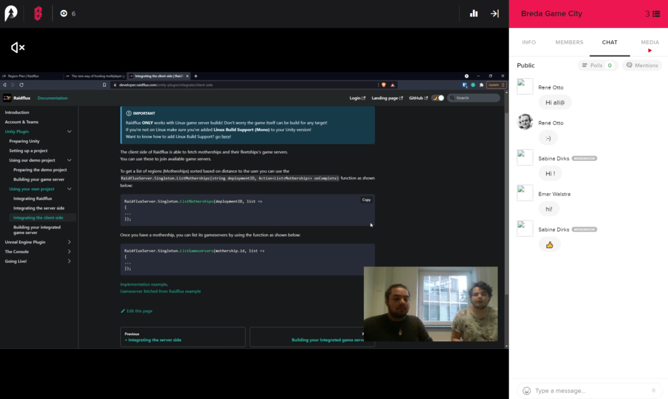Open Introduction in the docs sidebar
Screen dimensions: 668x399
(x=17, y=112)
